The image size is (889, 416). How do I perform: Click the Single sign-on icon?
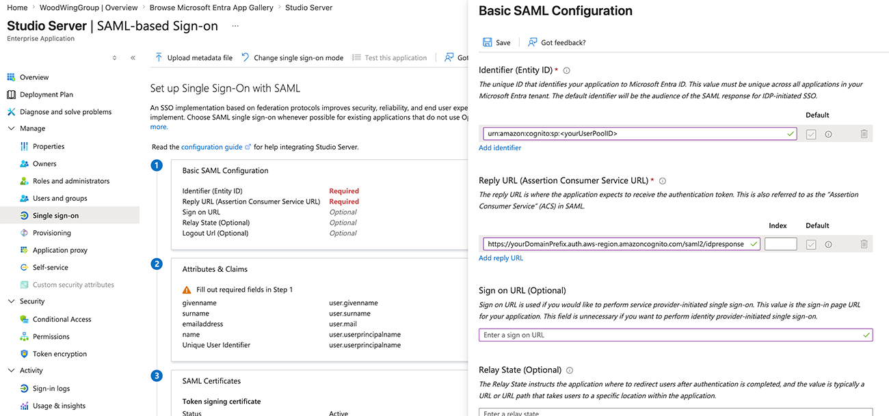pyautogui.click(x=25, y=215)
